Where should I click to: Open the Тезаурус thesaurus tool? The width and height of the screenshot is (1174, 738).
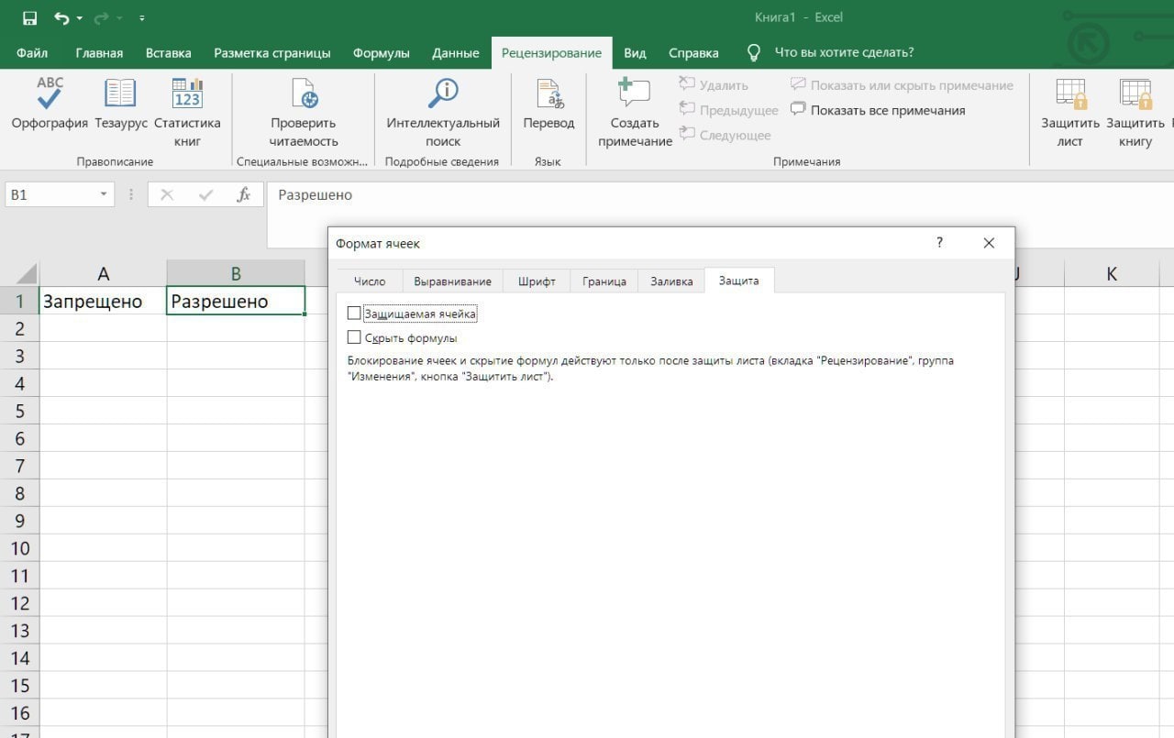[120, 94]
